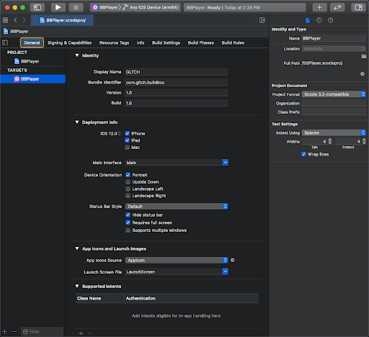Image resolution: width=369 pixels, height=337 pixels.
Task: Click the BBPlayer scheme icon in toolbar
Action: tap(95, 7)
